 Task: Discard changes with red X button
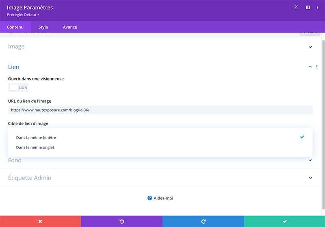[40, 221]
